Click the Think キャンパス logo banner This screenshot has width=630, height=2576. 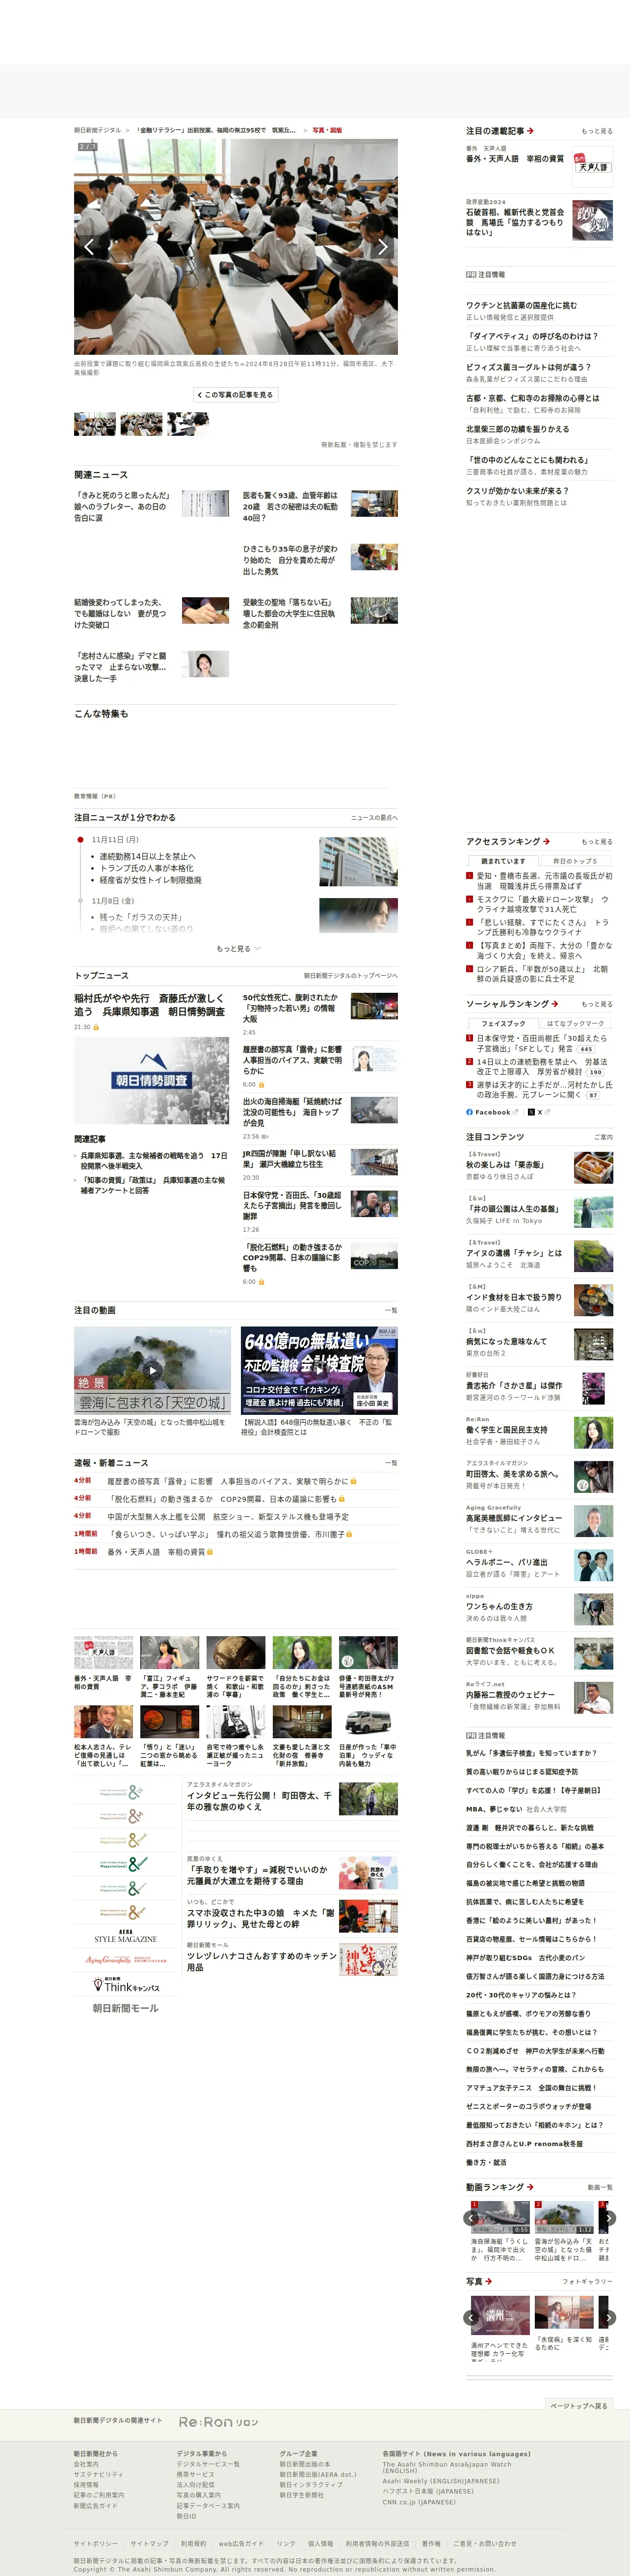pos(126,1985)
